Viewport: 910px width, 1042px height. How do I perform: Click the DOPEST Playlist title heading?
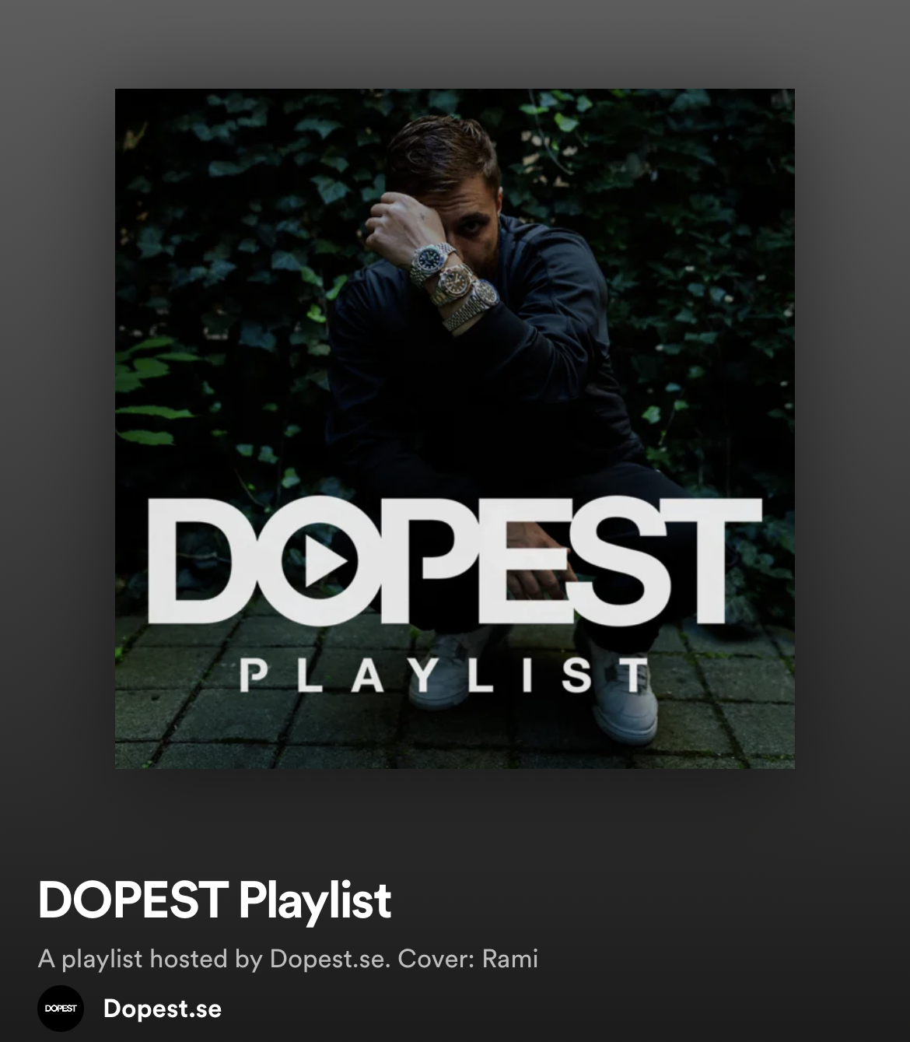pyautogui.click(x=214, y=900)
